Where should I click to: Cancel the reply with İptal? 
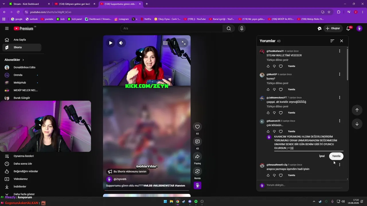point(322,156)
